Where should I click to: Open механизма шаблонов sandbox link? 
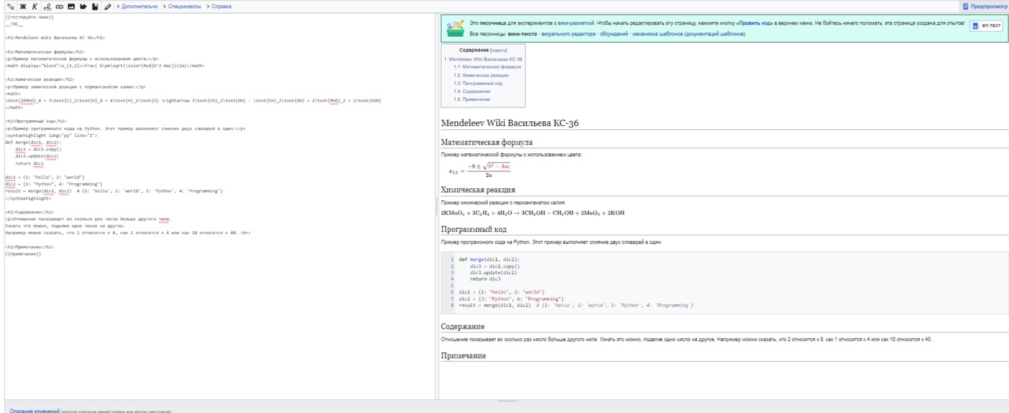657,34
